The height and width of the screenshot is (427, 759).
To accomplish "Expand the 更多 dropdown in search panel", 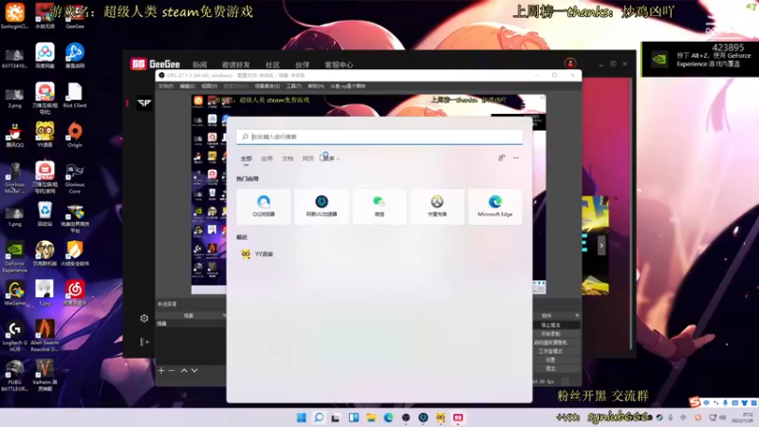I will click(x=331, y=158).
